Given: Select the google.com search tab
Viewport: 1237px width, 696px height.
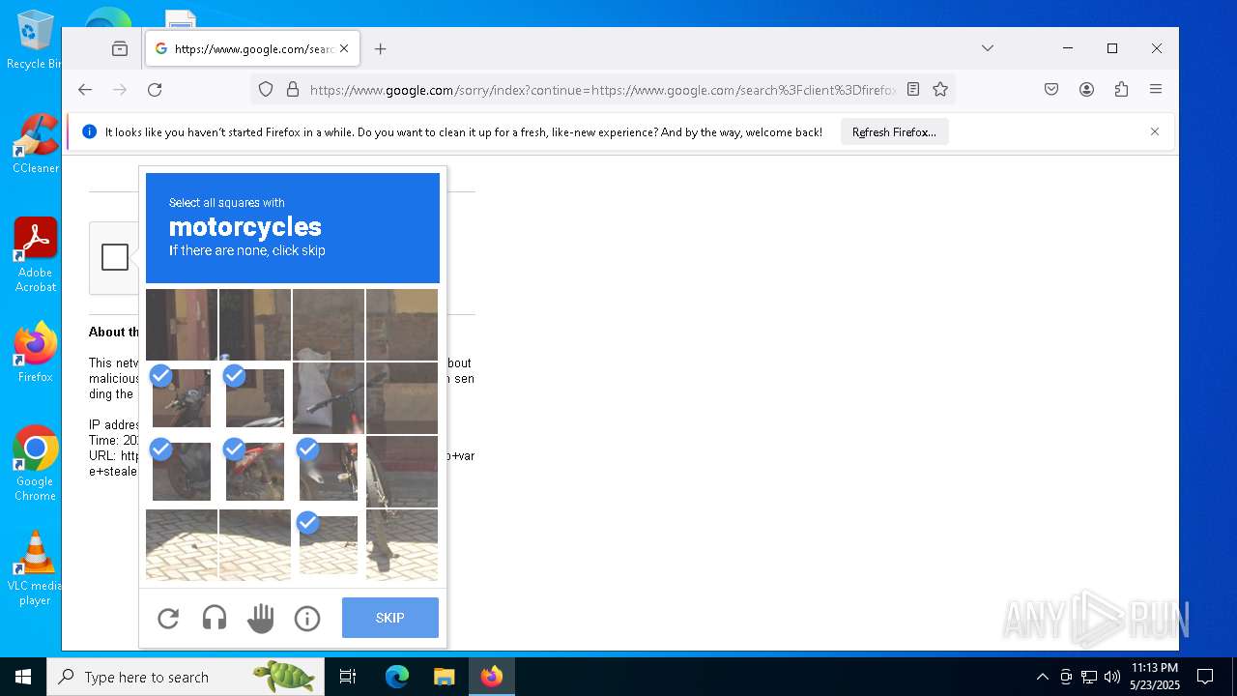Looking at the screenshot, I should pos(253,48).
